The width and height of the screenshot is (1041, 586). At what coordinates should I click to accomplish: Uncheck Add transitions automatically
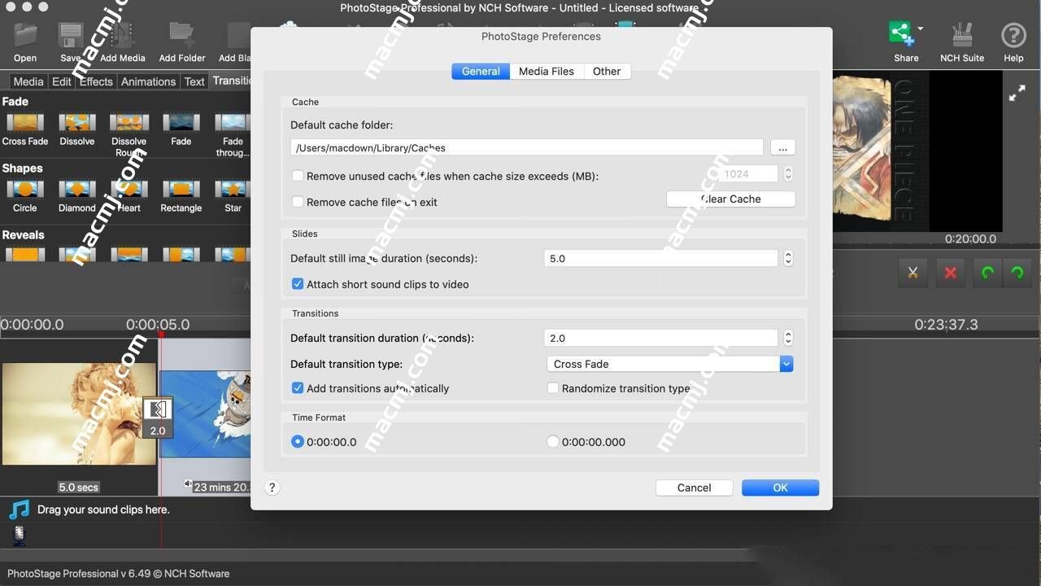click(298, 388)
